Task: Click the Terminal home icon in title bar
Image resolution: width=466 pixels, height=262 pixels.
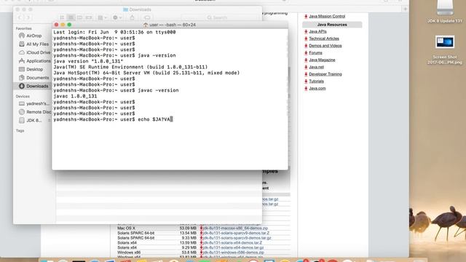Action: (146, 25)
